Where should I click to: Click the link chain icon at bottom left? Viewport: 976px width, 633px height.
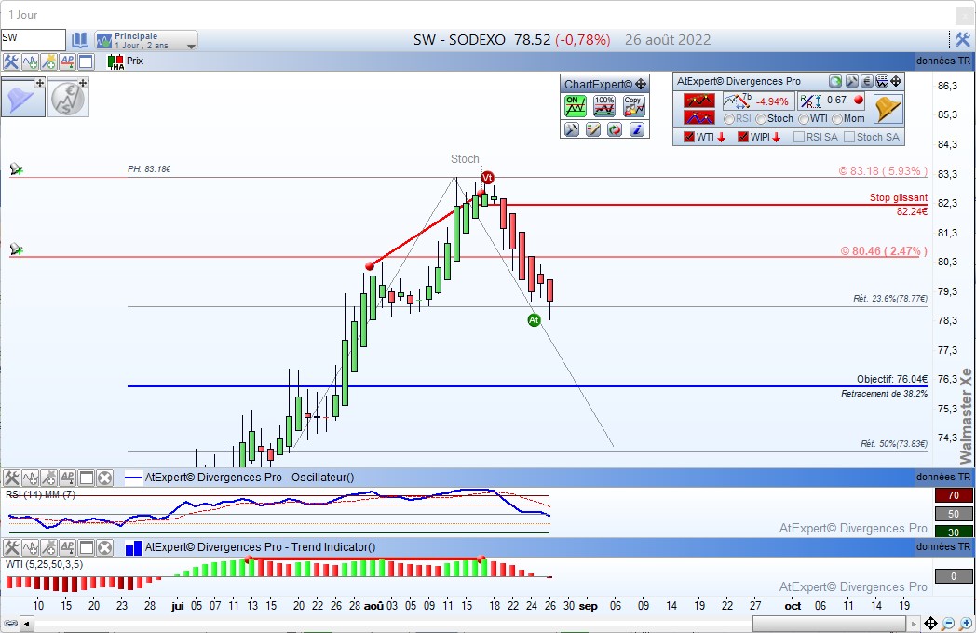[10, 623]
